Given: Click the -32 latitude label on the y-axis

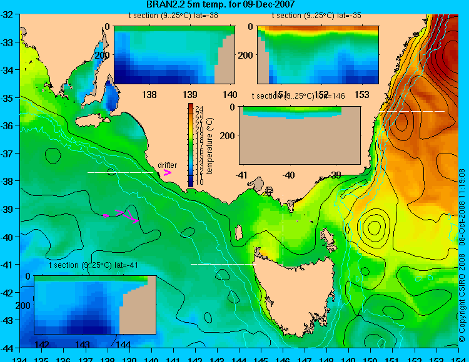Looking at the screenshot, I should 7,14.
